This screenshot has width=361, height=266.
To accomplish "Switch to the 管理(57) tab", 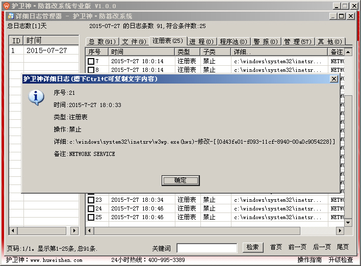I will pyautogui.click(x=298, y=42).
